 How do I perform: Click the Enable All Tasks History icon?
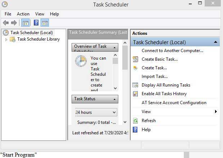[135, 94]
